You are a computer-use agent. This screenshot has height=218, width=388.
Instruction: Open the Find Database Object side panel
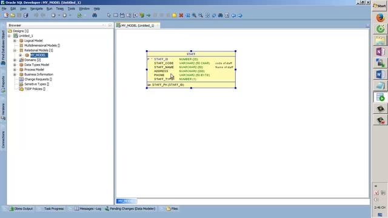(x=3, y=48)
